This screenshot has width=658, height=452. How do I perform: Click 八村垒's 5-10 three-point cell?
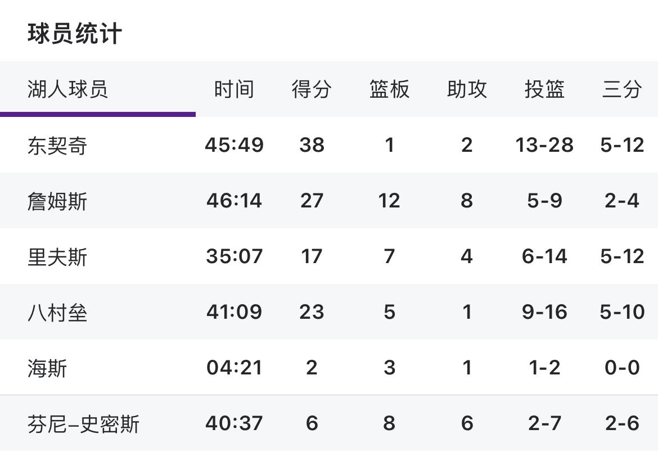tap(622, 312)
